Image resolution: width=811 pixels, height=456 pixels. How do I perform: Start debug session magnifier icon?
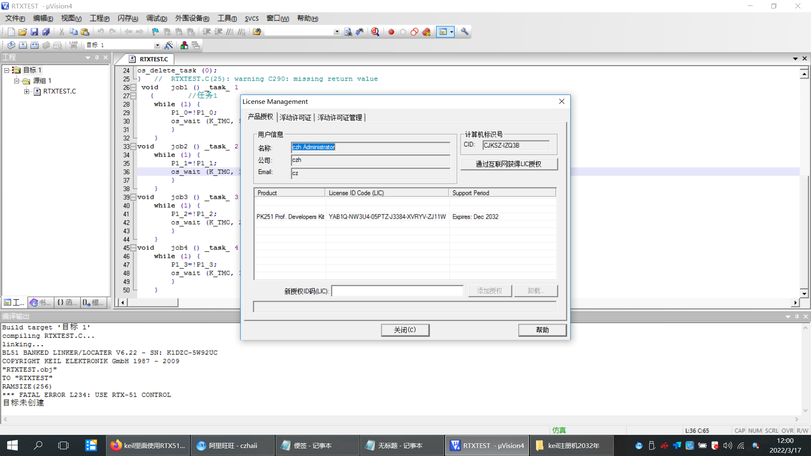(x=375, y=32)
